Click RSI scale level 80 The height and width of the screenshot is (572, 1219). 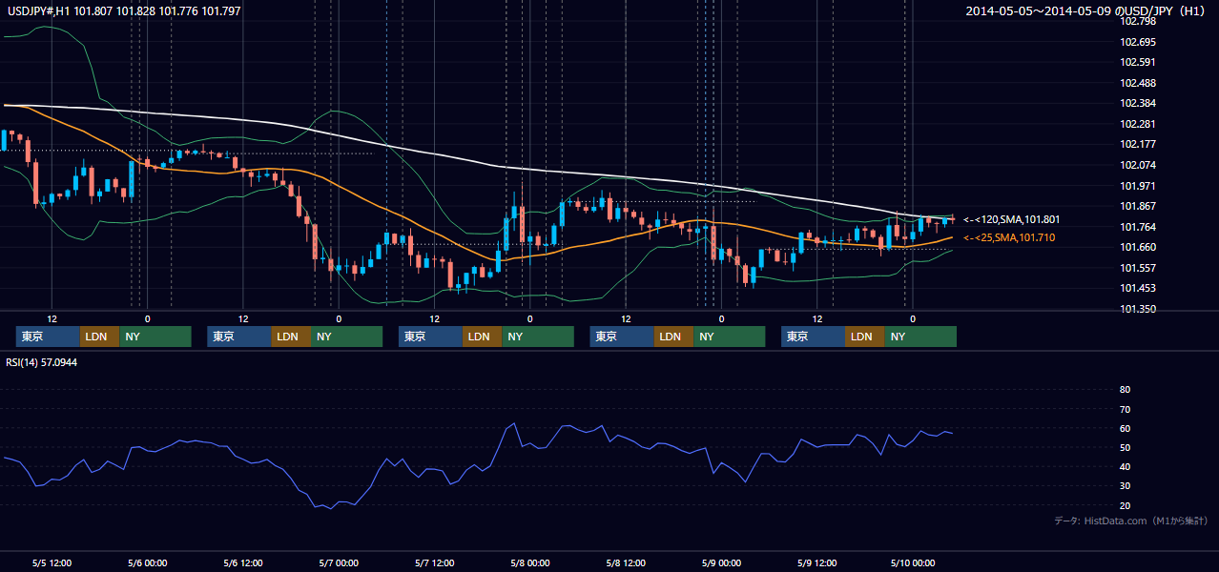[1125, 390]
